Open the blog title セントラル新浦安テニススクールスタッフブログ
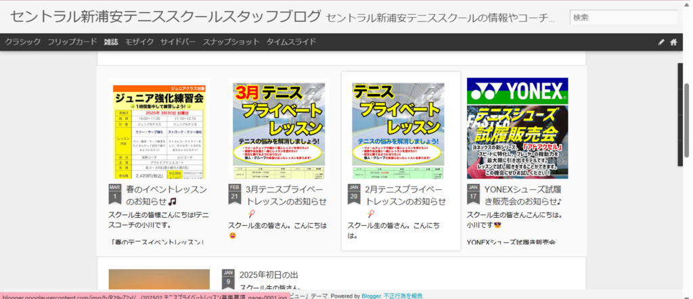This screenshot has height=299, width=693. click(x=165, y=16)
